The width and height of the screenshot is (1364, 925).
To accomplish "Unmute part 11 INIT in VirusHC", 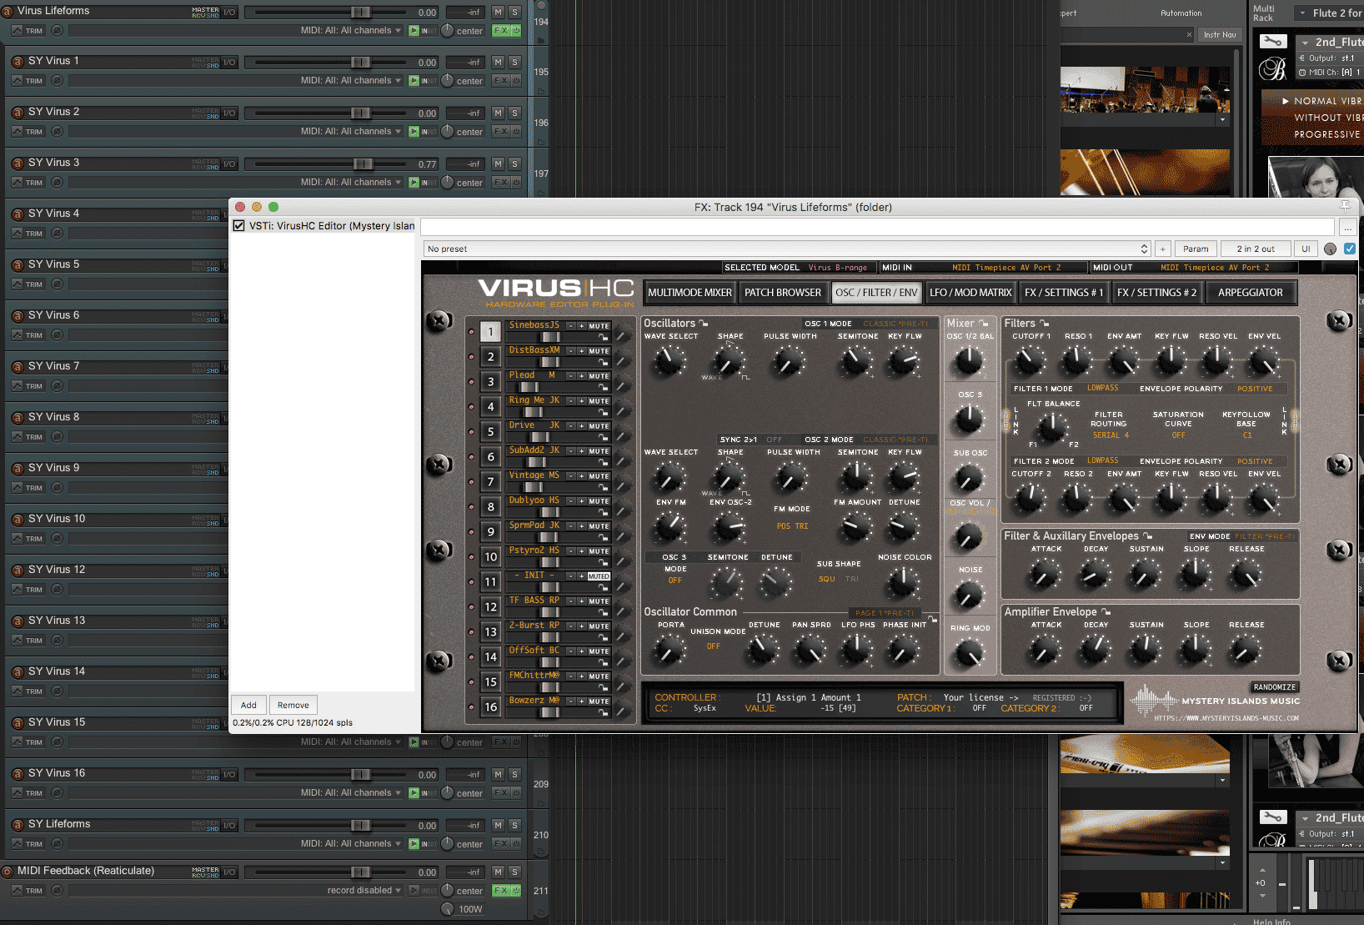I will [599, 576].
